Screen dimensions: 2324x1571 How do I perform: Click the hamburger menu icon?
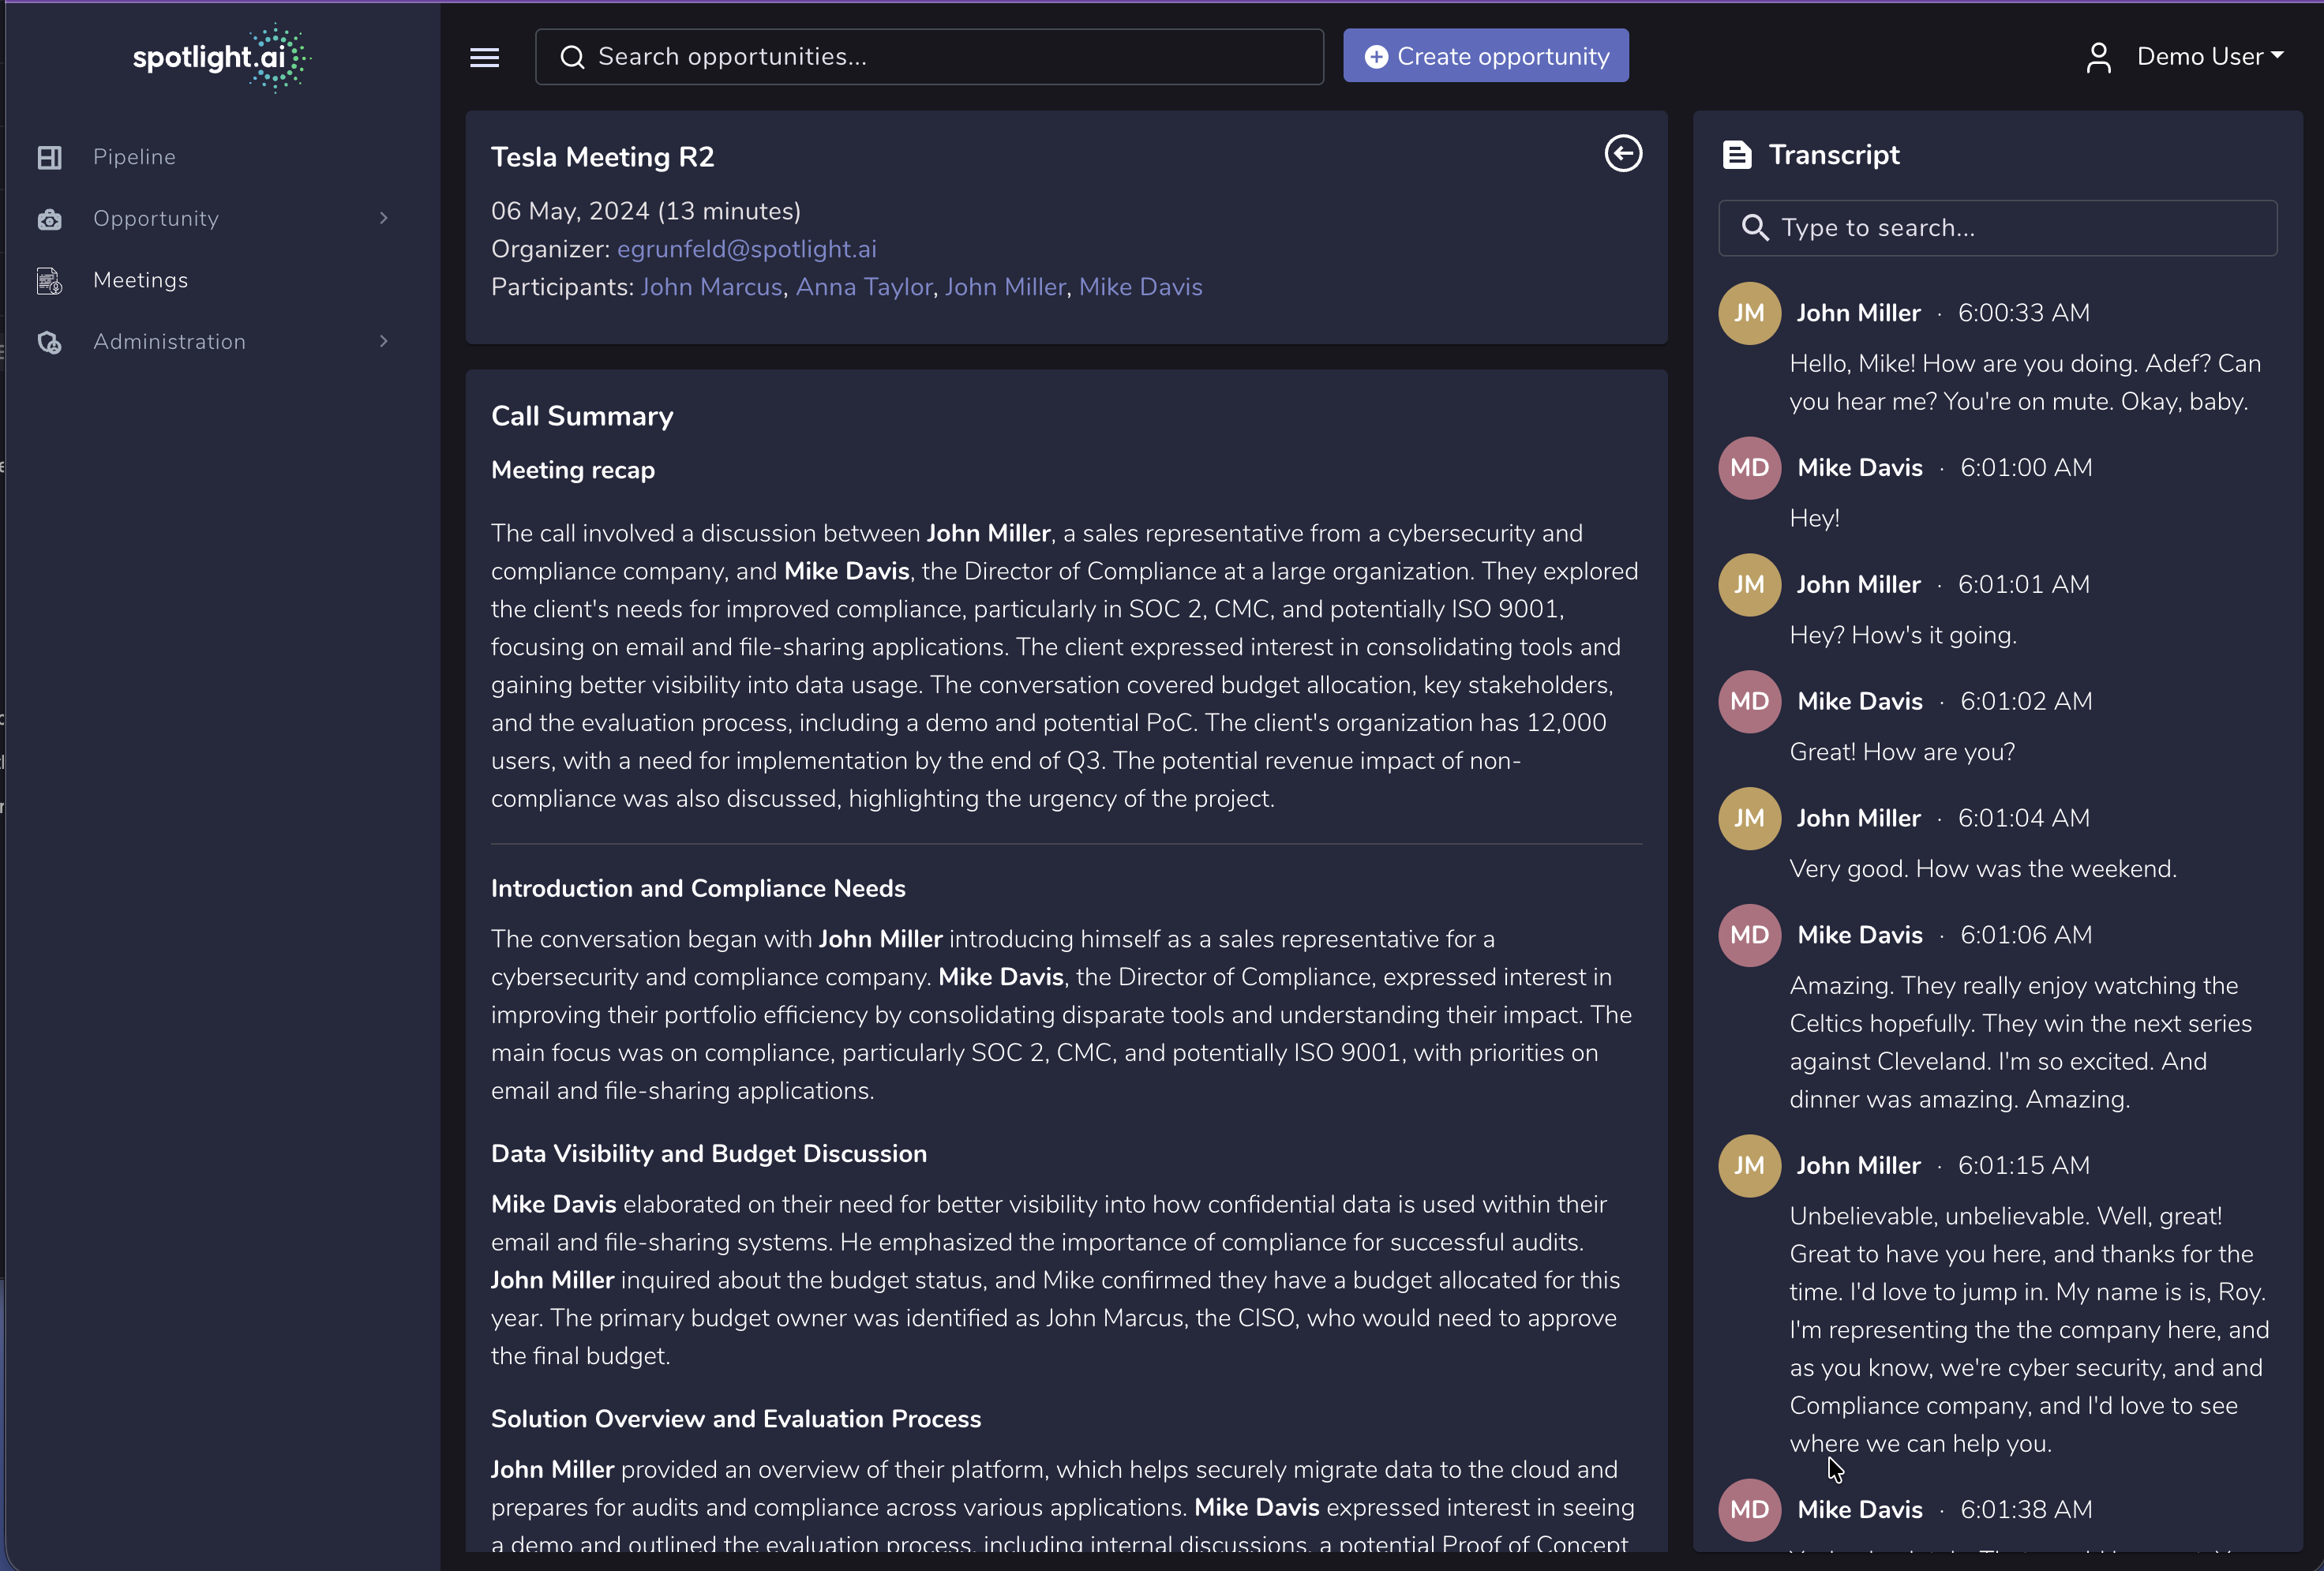pos(484,58)
